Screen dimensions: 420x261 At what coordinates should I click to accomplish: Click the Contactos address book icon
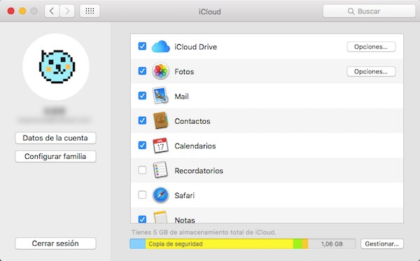(x=160, y=120)
